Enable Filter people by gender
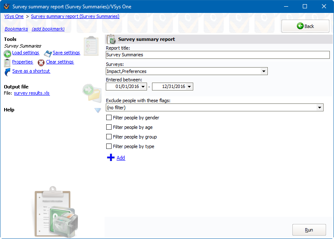Screen dimensions: 334x239 coord(109,117)
